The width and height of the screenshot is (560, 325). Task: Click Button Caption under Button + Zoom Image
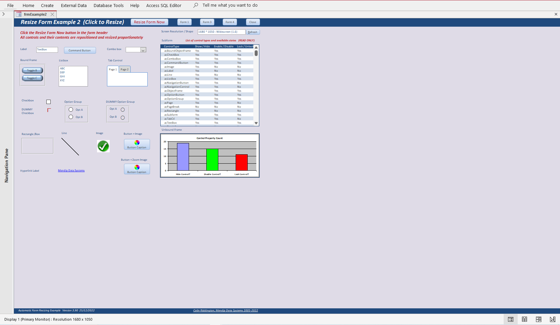[137, 169]
